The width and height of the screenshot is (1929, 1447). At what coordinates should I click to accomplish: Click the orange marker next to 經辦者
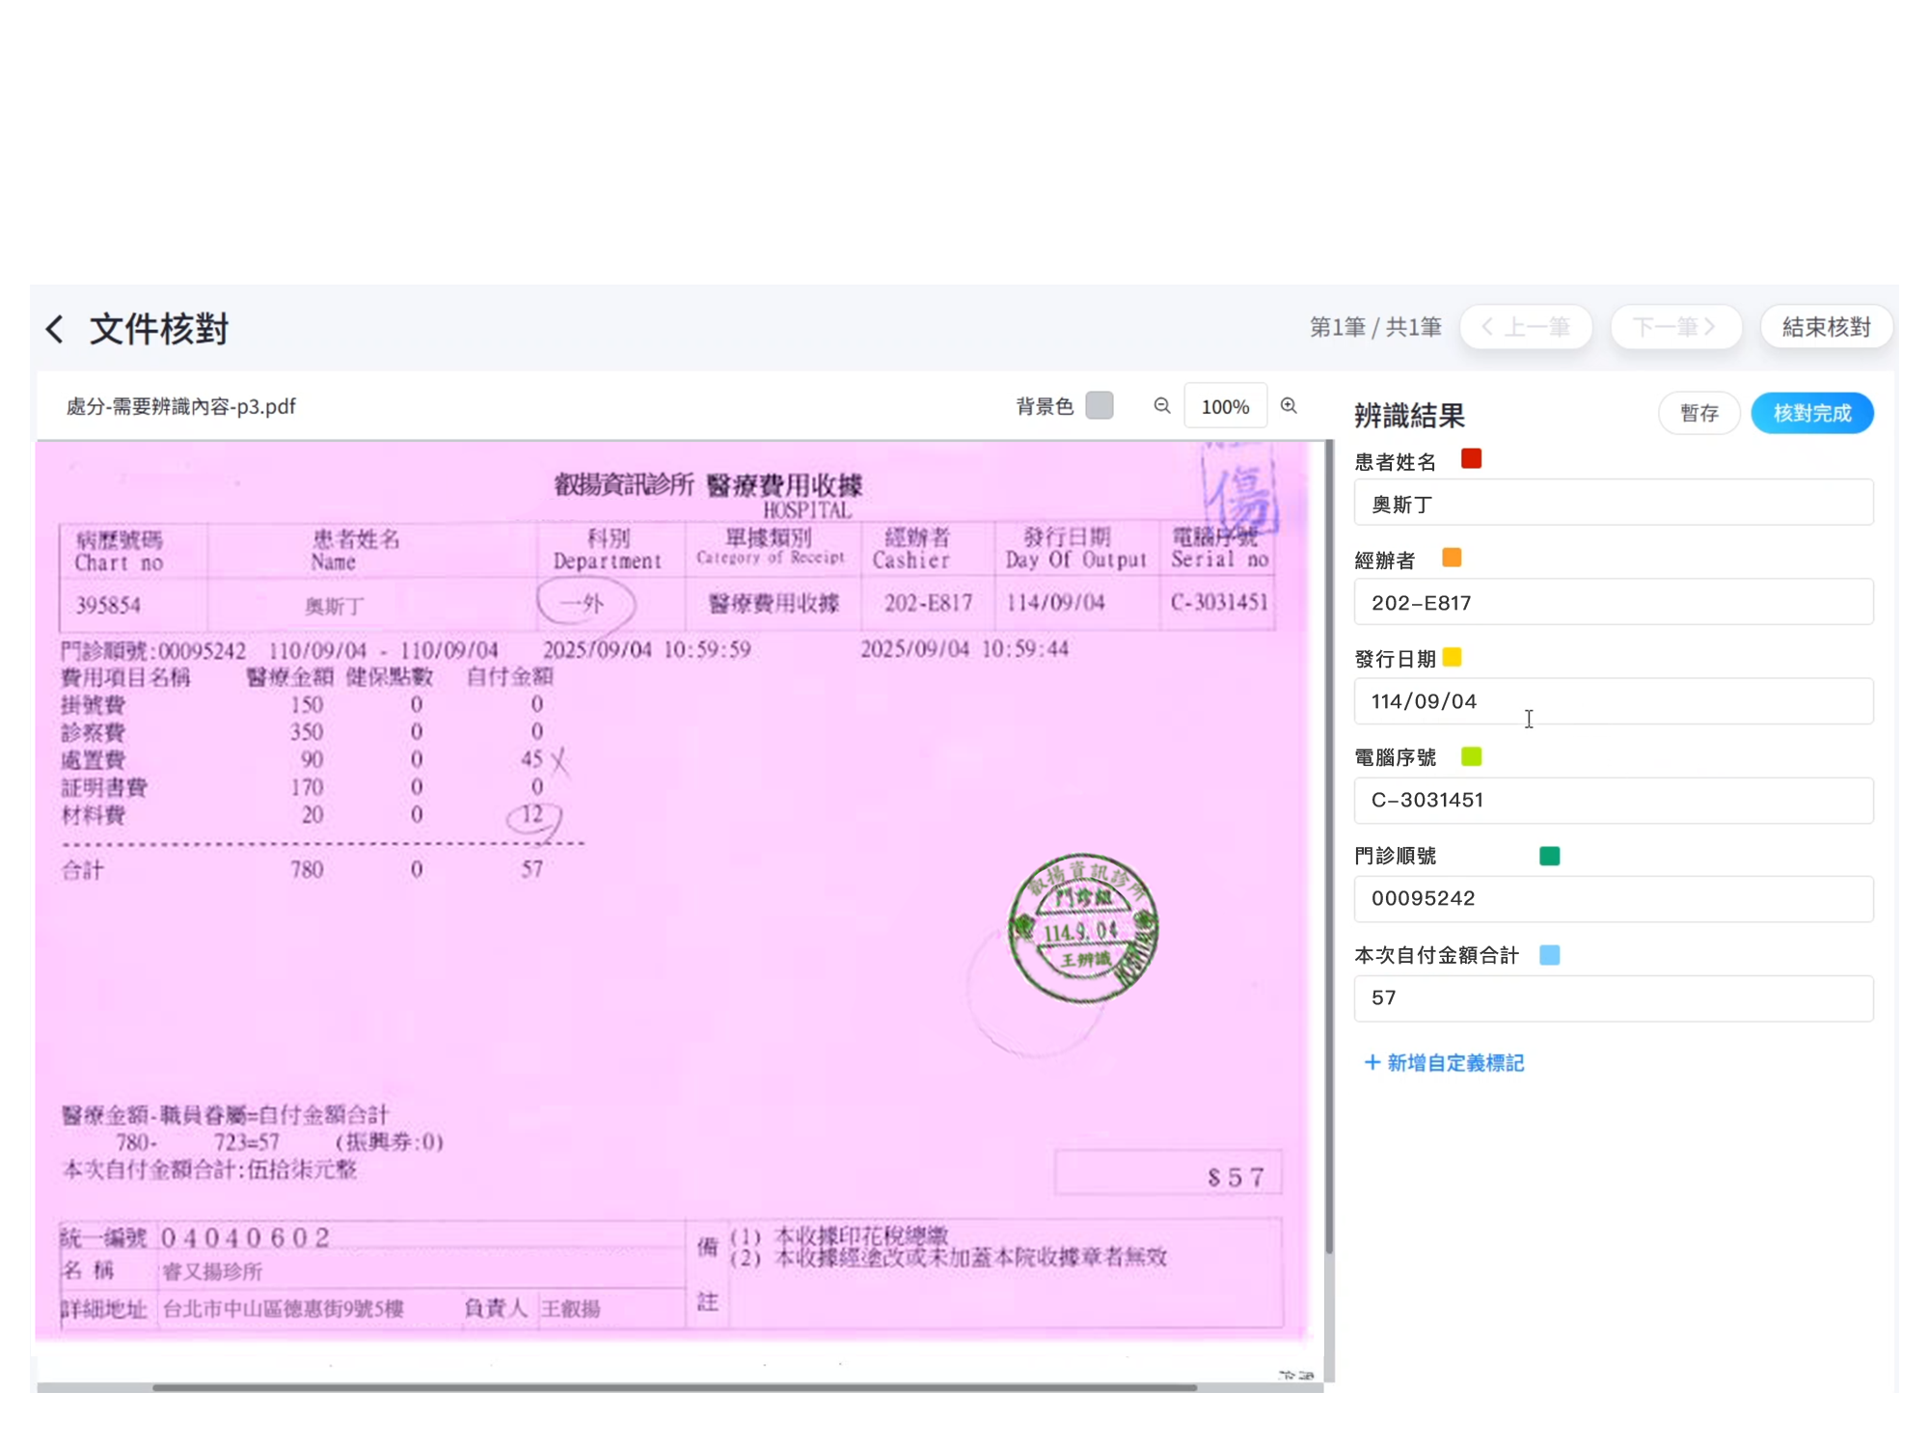(x=1452, y=558)
